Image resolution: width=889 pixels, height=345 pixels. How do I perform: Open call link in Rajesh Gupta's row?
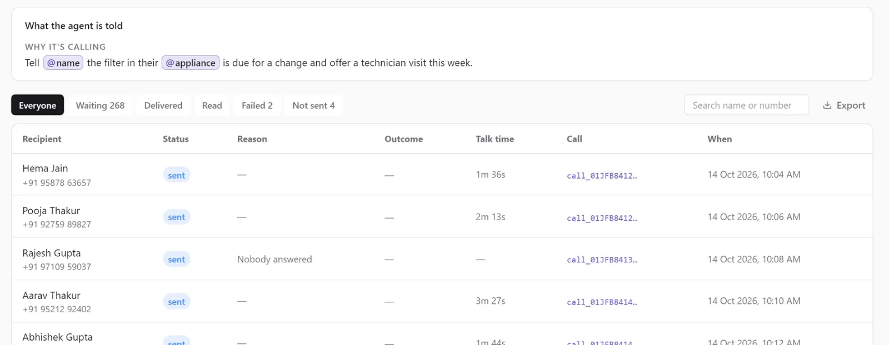pos(602,260)
